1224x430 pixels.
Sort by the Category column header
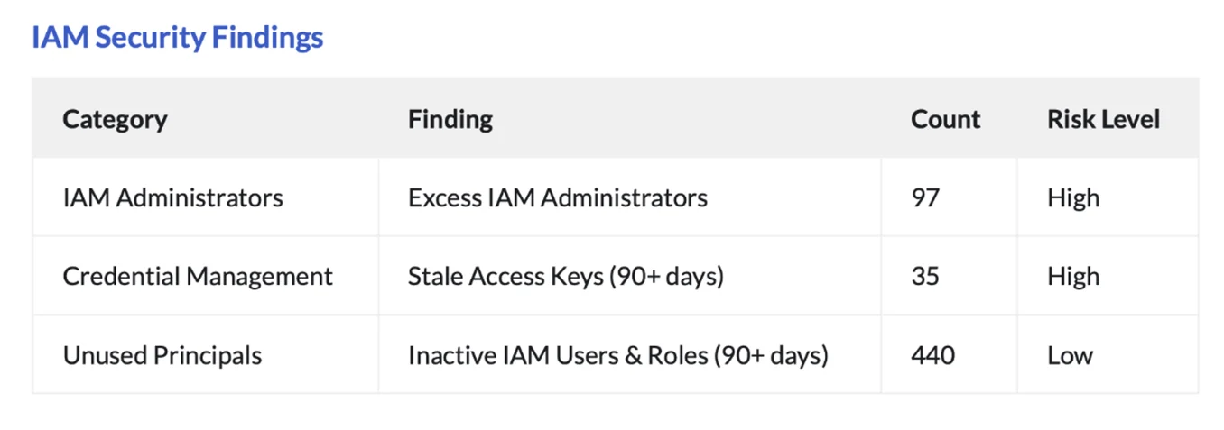point(115,119)
